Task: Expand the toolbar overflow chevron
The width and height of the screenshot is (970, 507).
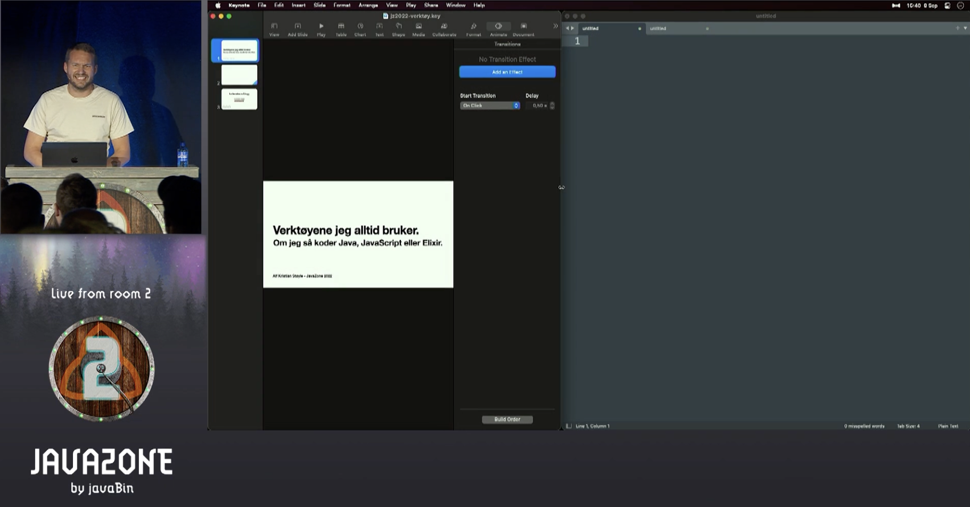Action: pyautogui.click(x=555, y=26)
